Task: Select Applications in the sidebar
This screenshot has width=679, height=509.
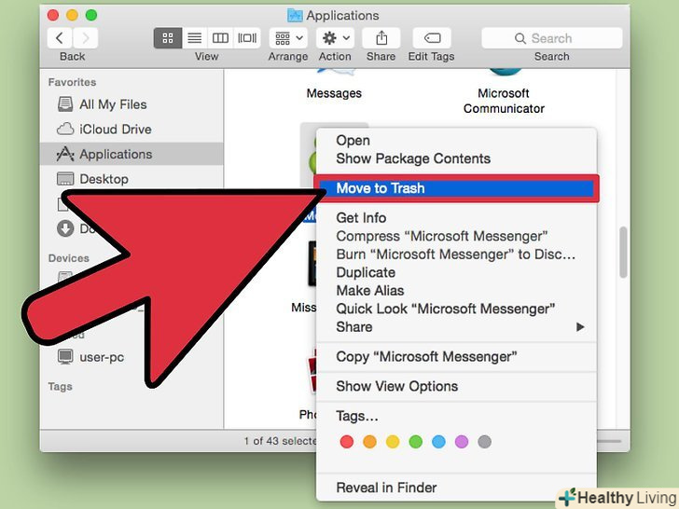Action: tap(132, 154)
